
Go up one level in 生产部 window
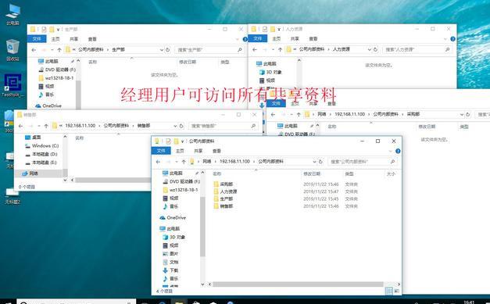point(59,50)
